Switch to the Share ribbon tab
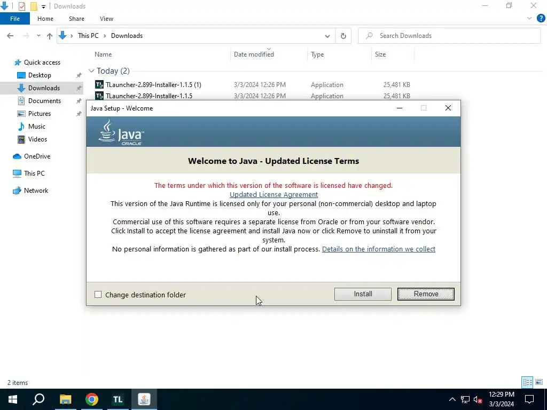Screen dimensions: 547x410 [x=76, y=19]
